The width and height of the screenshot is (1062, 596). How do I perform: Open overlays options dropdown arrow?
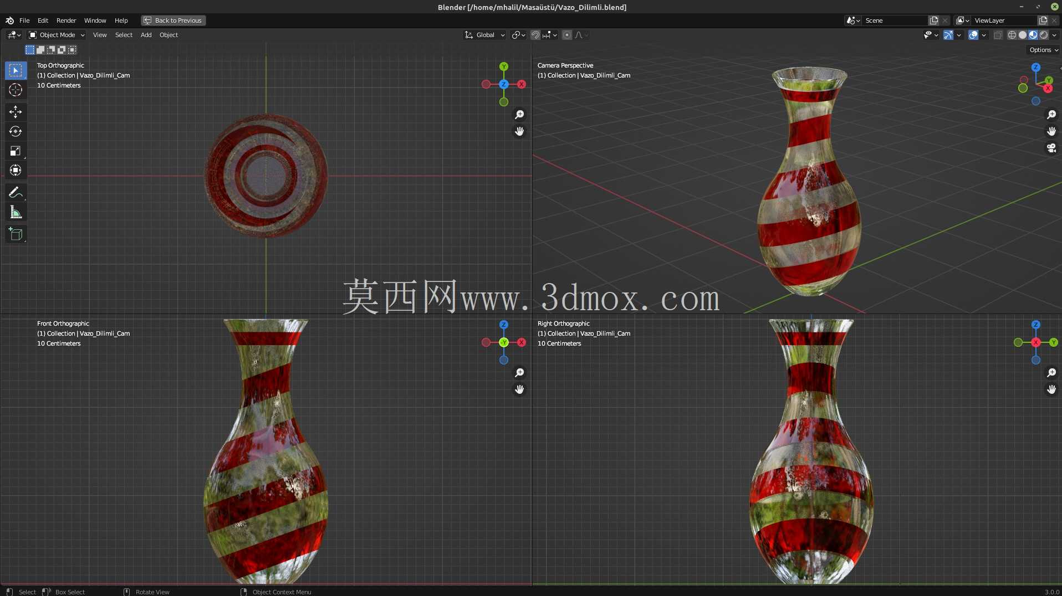point(984,35)
